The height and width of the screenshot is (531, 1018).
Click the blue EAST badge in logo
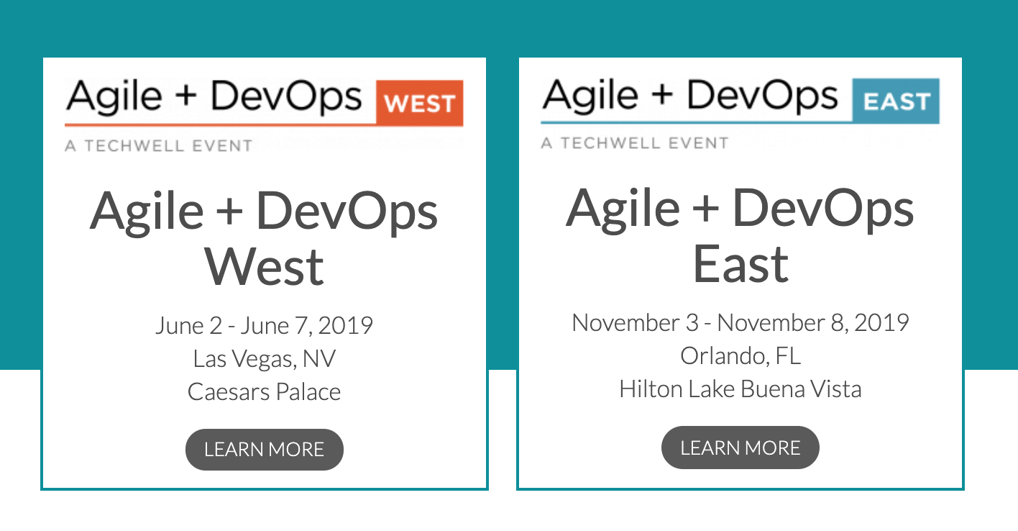click(896, 101)
